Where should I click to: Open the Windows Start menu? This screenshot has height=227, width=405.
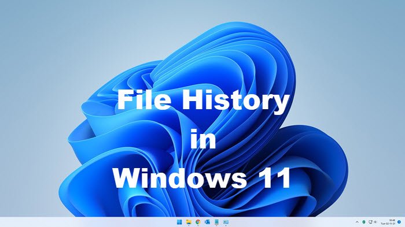click(179, 222)
